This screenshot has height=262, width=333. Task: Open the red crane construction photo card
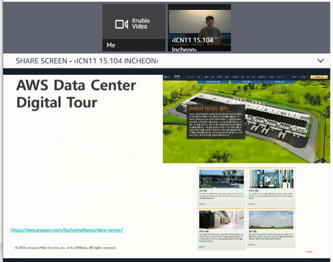271,228
